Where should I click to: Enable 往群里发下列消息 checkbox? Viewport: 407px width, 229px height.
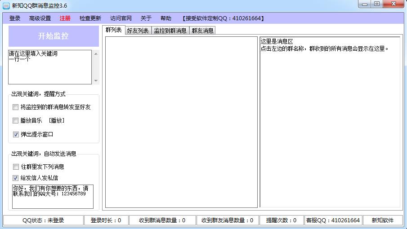click(x=16, y=167)
